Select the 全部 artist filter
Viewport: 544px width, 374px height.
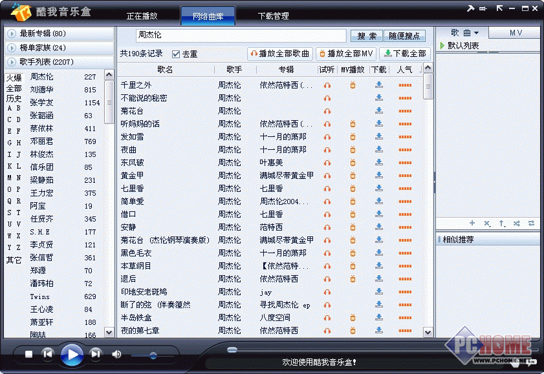point(14,88)
